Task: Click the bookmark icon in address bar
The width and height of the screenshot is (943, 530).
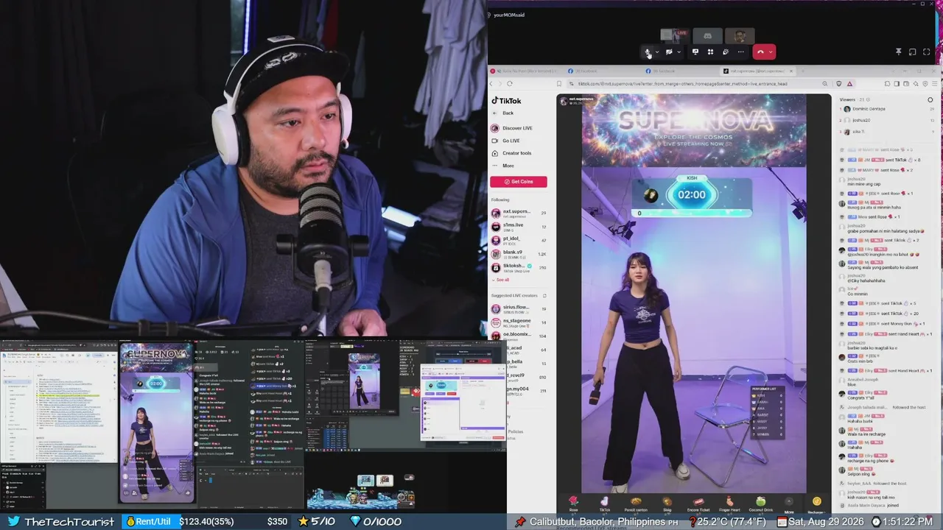Action: (x=560, y=84)
